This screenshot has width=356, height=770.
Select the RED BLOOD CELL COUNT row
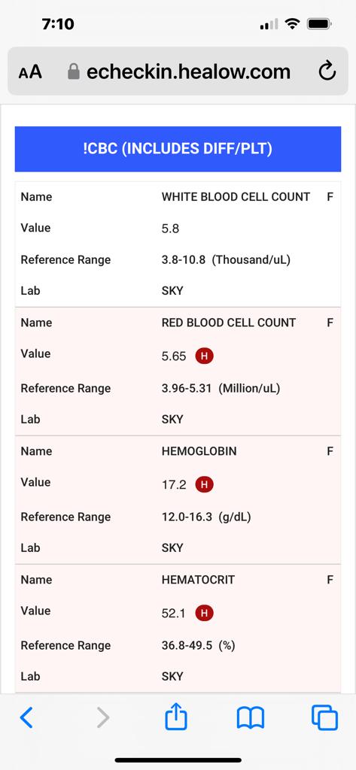point(178,323)
